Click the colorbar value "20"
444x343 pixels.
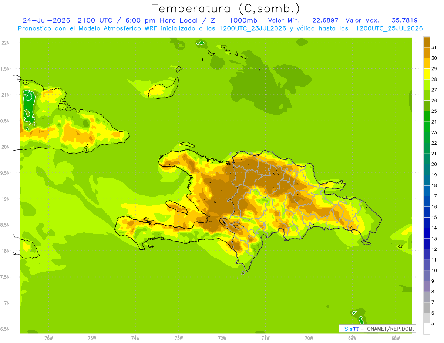click(x=434, y=164)
